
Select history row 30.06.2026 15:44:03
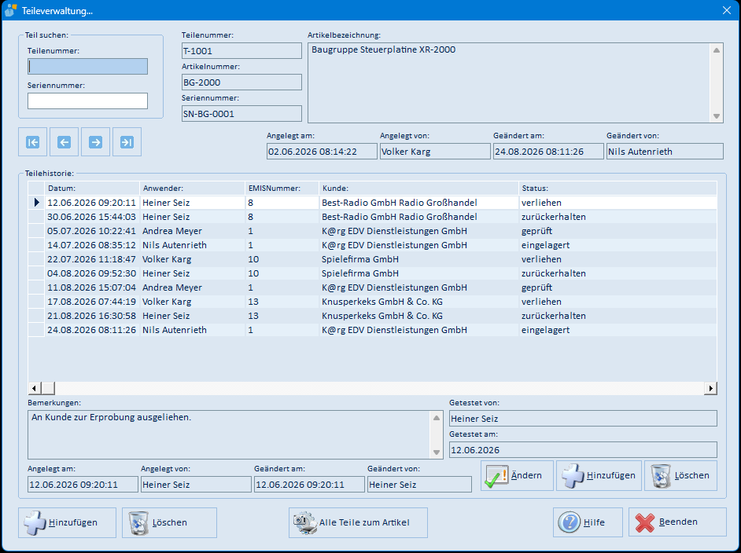point(372,217)
